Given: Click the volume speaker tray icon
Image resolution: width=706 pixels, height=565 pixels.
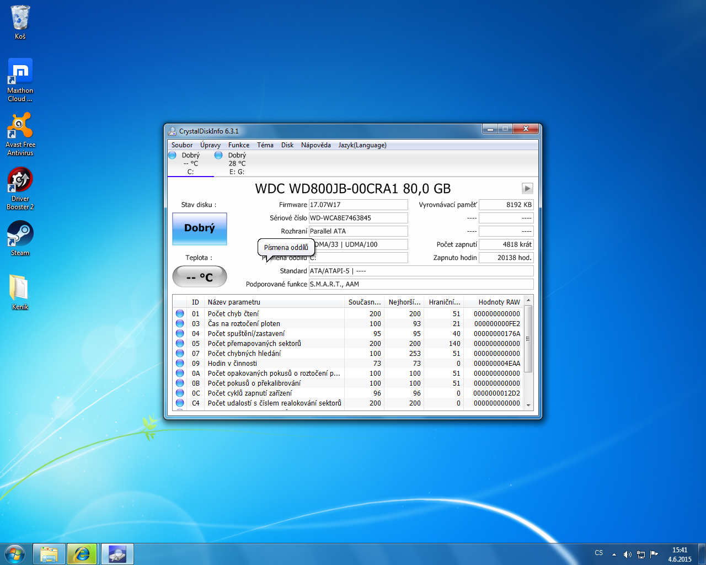Looking at the screenshot, I should point(627,555).
